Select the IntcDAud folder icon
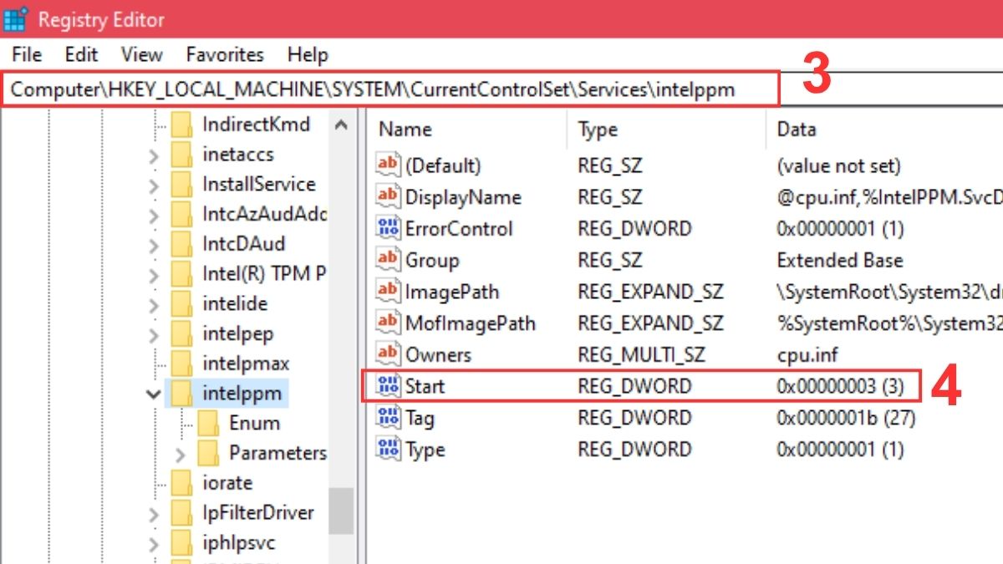This screenshot has height=564, width=1003. (182, 244)
